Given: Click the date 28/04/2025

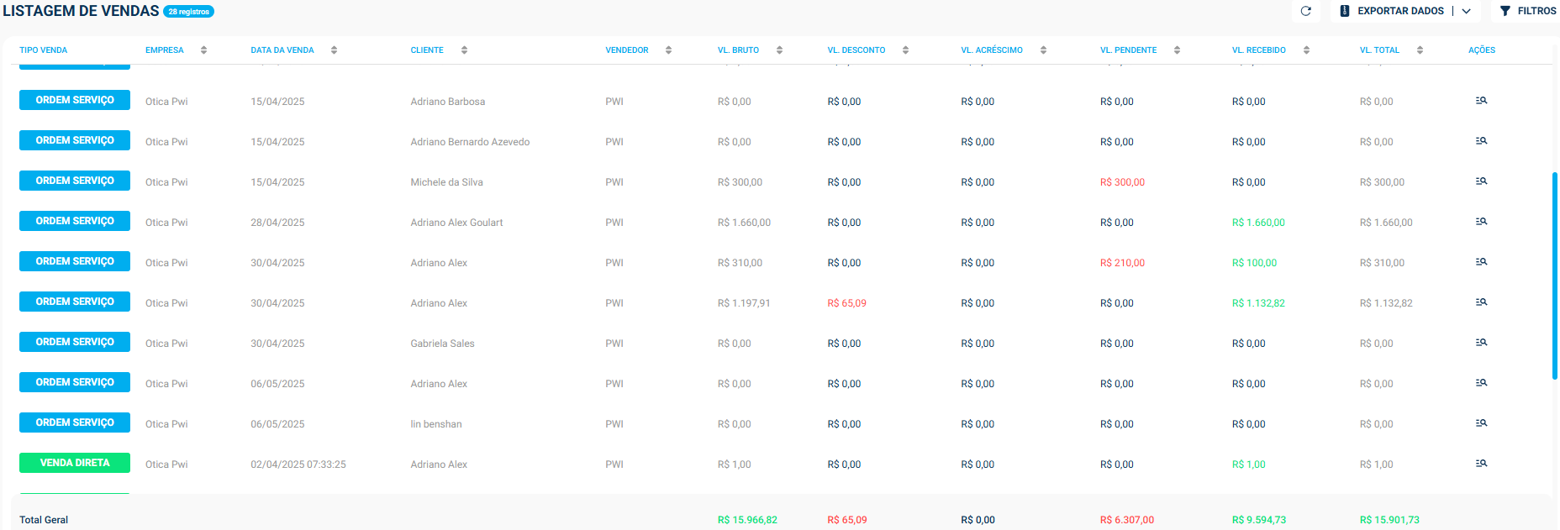Looking at the screenshot, I should (x=277, y=223).
